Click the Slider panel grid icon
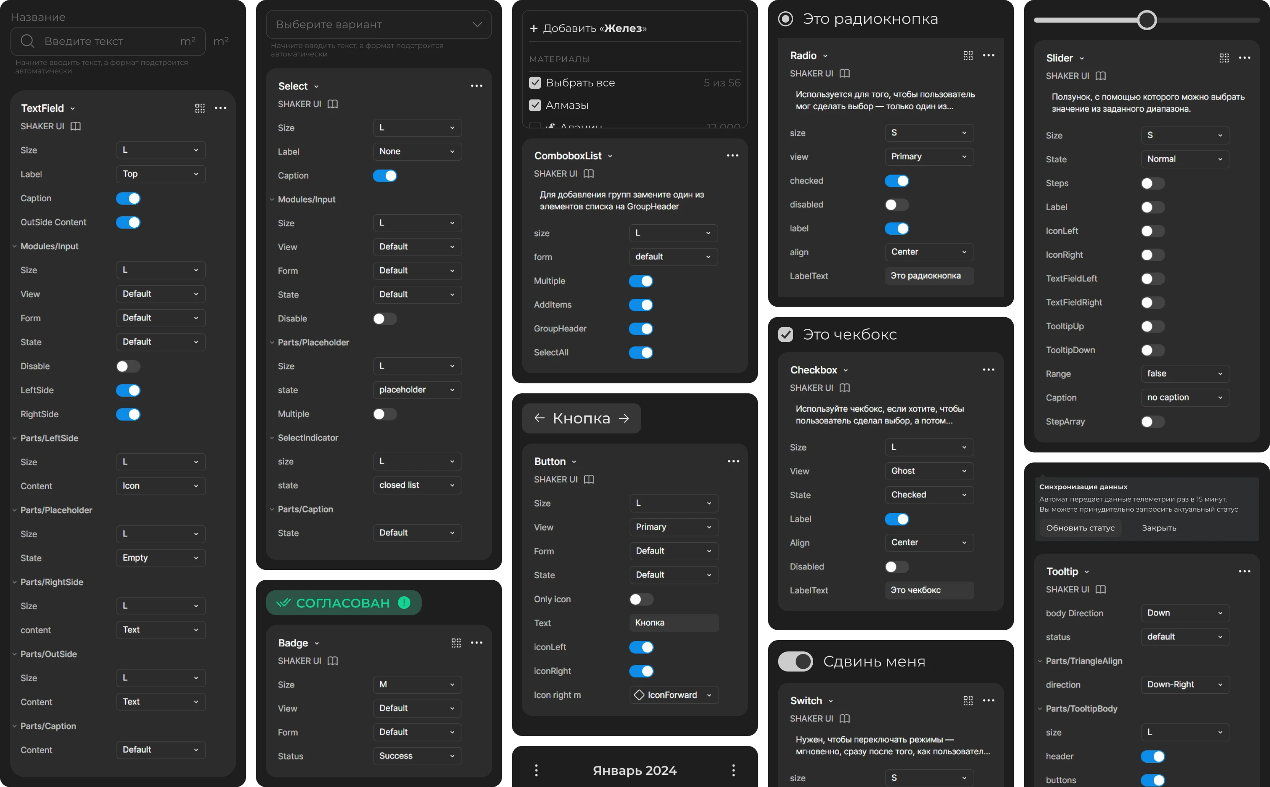 point(1224,58)
